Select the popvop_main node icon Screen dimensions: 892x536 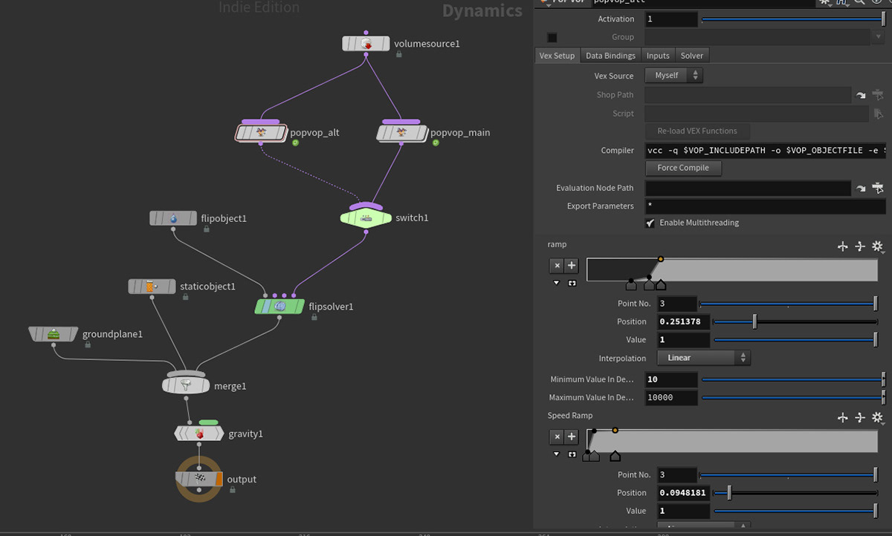point(401,132)
